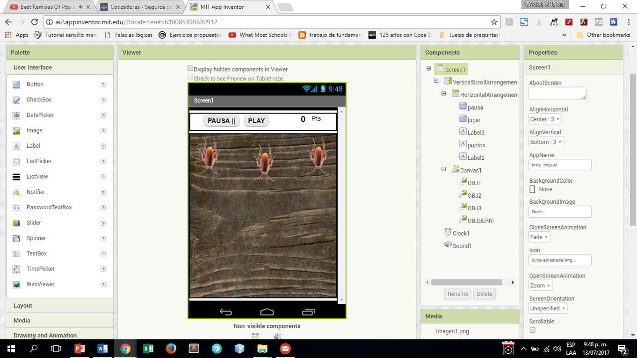Toggle the Scrollable property checkbox
This screenshot has height=358, width=637.
tap(532, 330)
